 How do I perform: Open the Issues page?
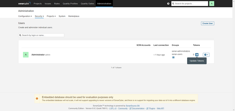tap(48, 3)
